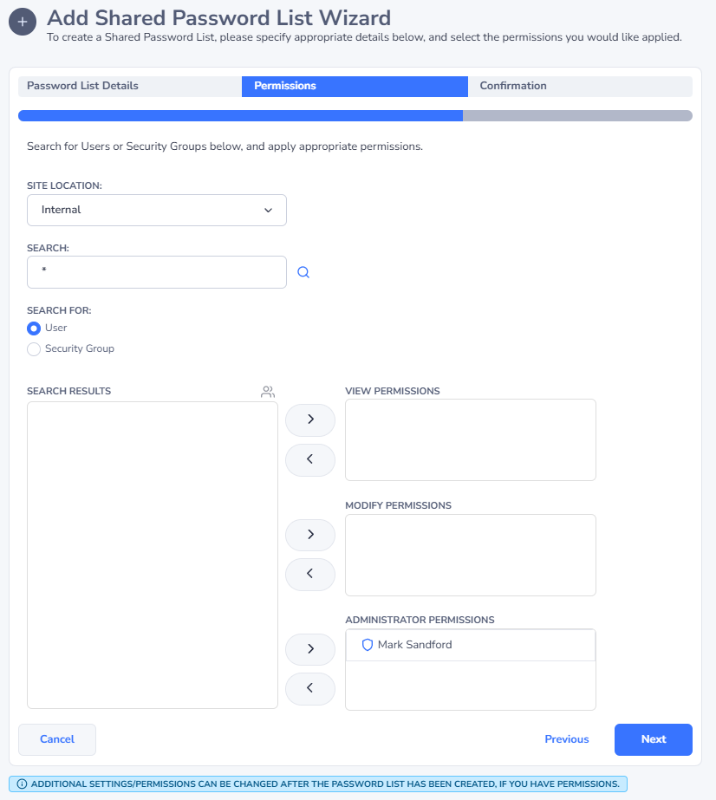
Task: Click the wizard progress bar
Action: pyautogui.click(x=355, y=116)
